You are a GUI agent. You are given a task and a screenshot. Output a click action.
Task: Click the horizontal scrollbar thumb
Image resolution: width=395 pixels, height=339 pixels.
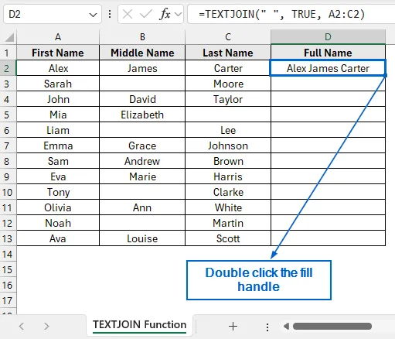tap(332, 327)
